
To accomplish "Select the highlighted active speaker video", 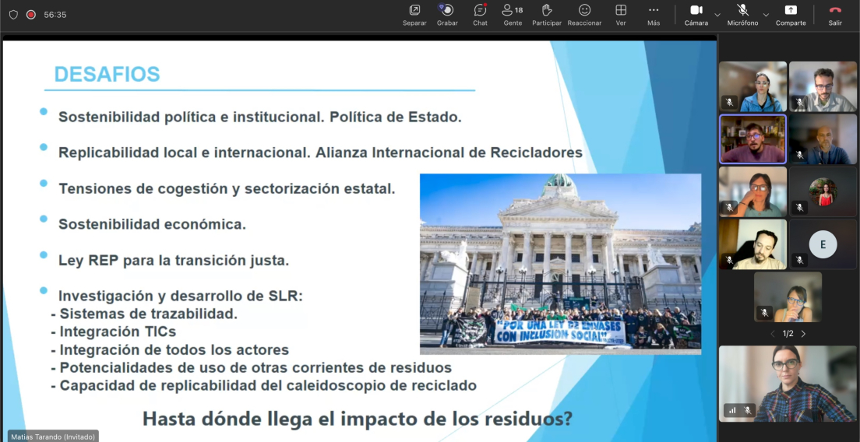I will tap(753, 139).
